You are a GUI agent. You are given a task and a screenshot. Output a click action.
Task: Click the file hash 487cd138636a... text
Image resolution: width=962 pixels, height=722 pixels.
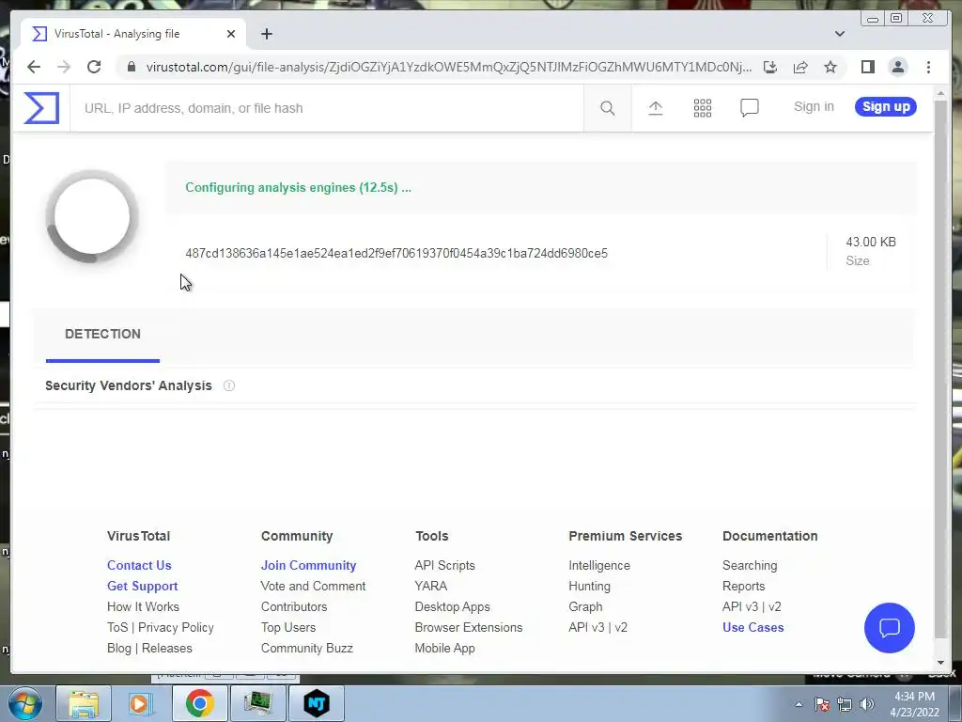point(396,254)
